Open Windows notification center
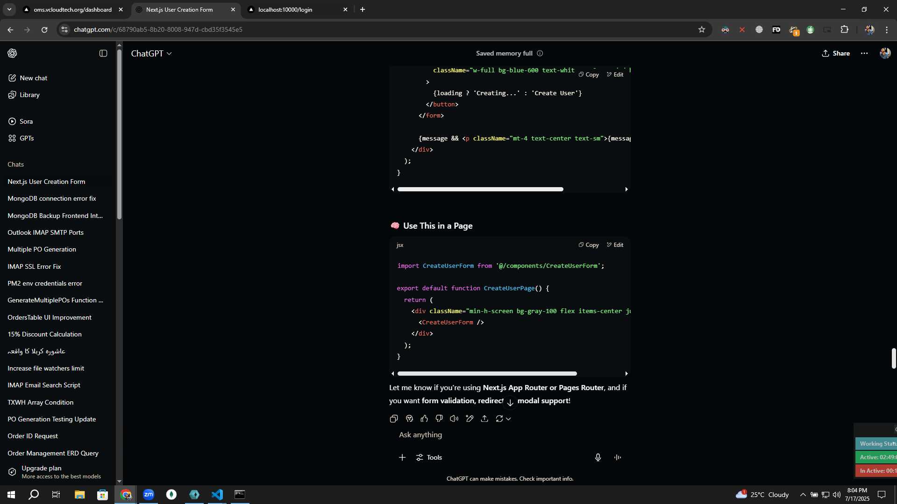 click(882, 495)
